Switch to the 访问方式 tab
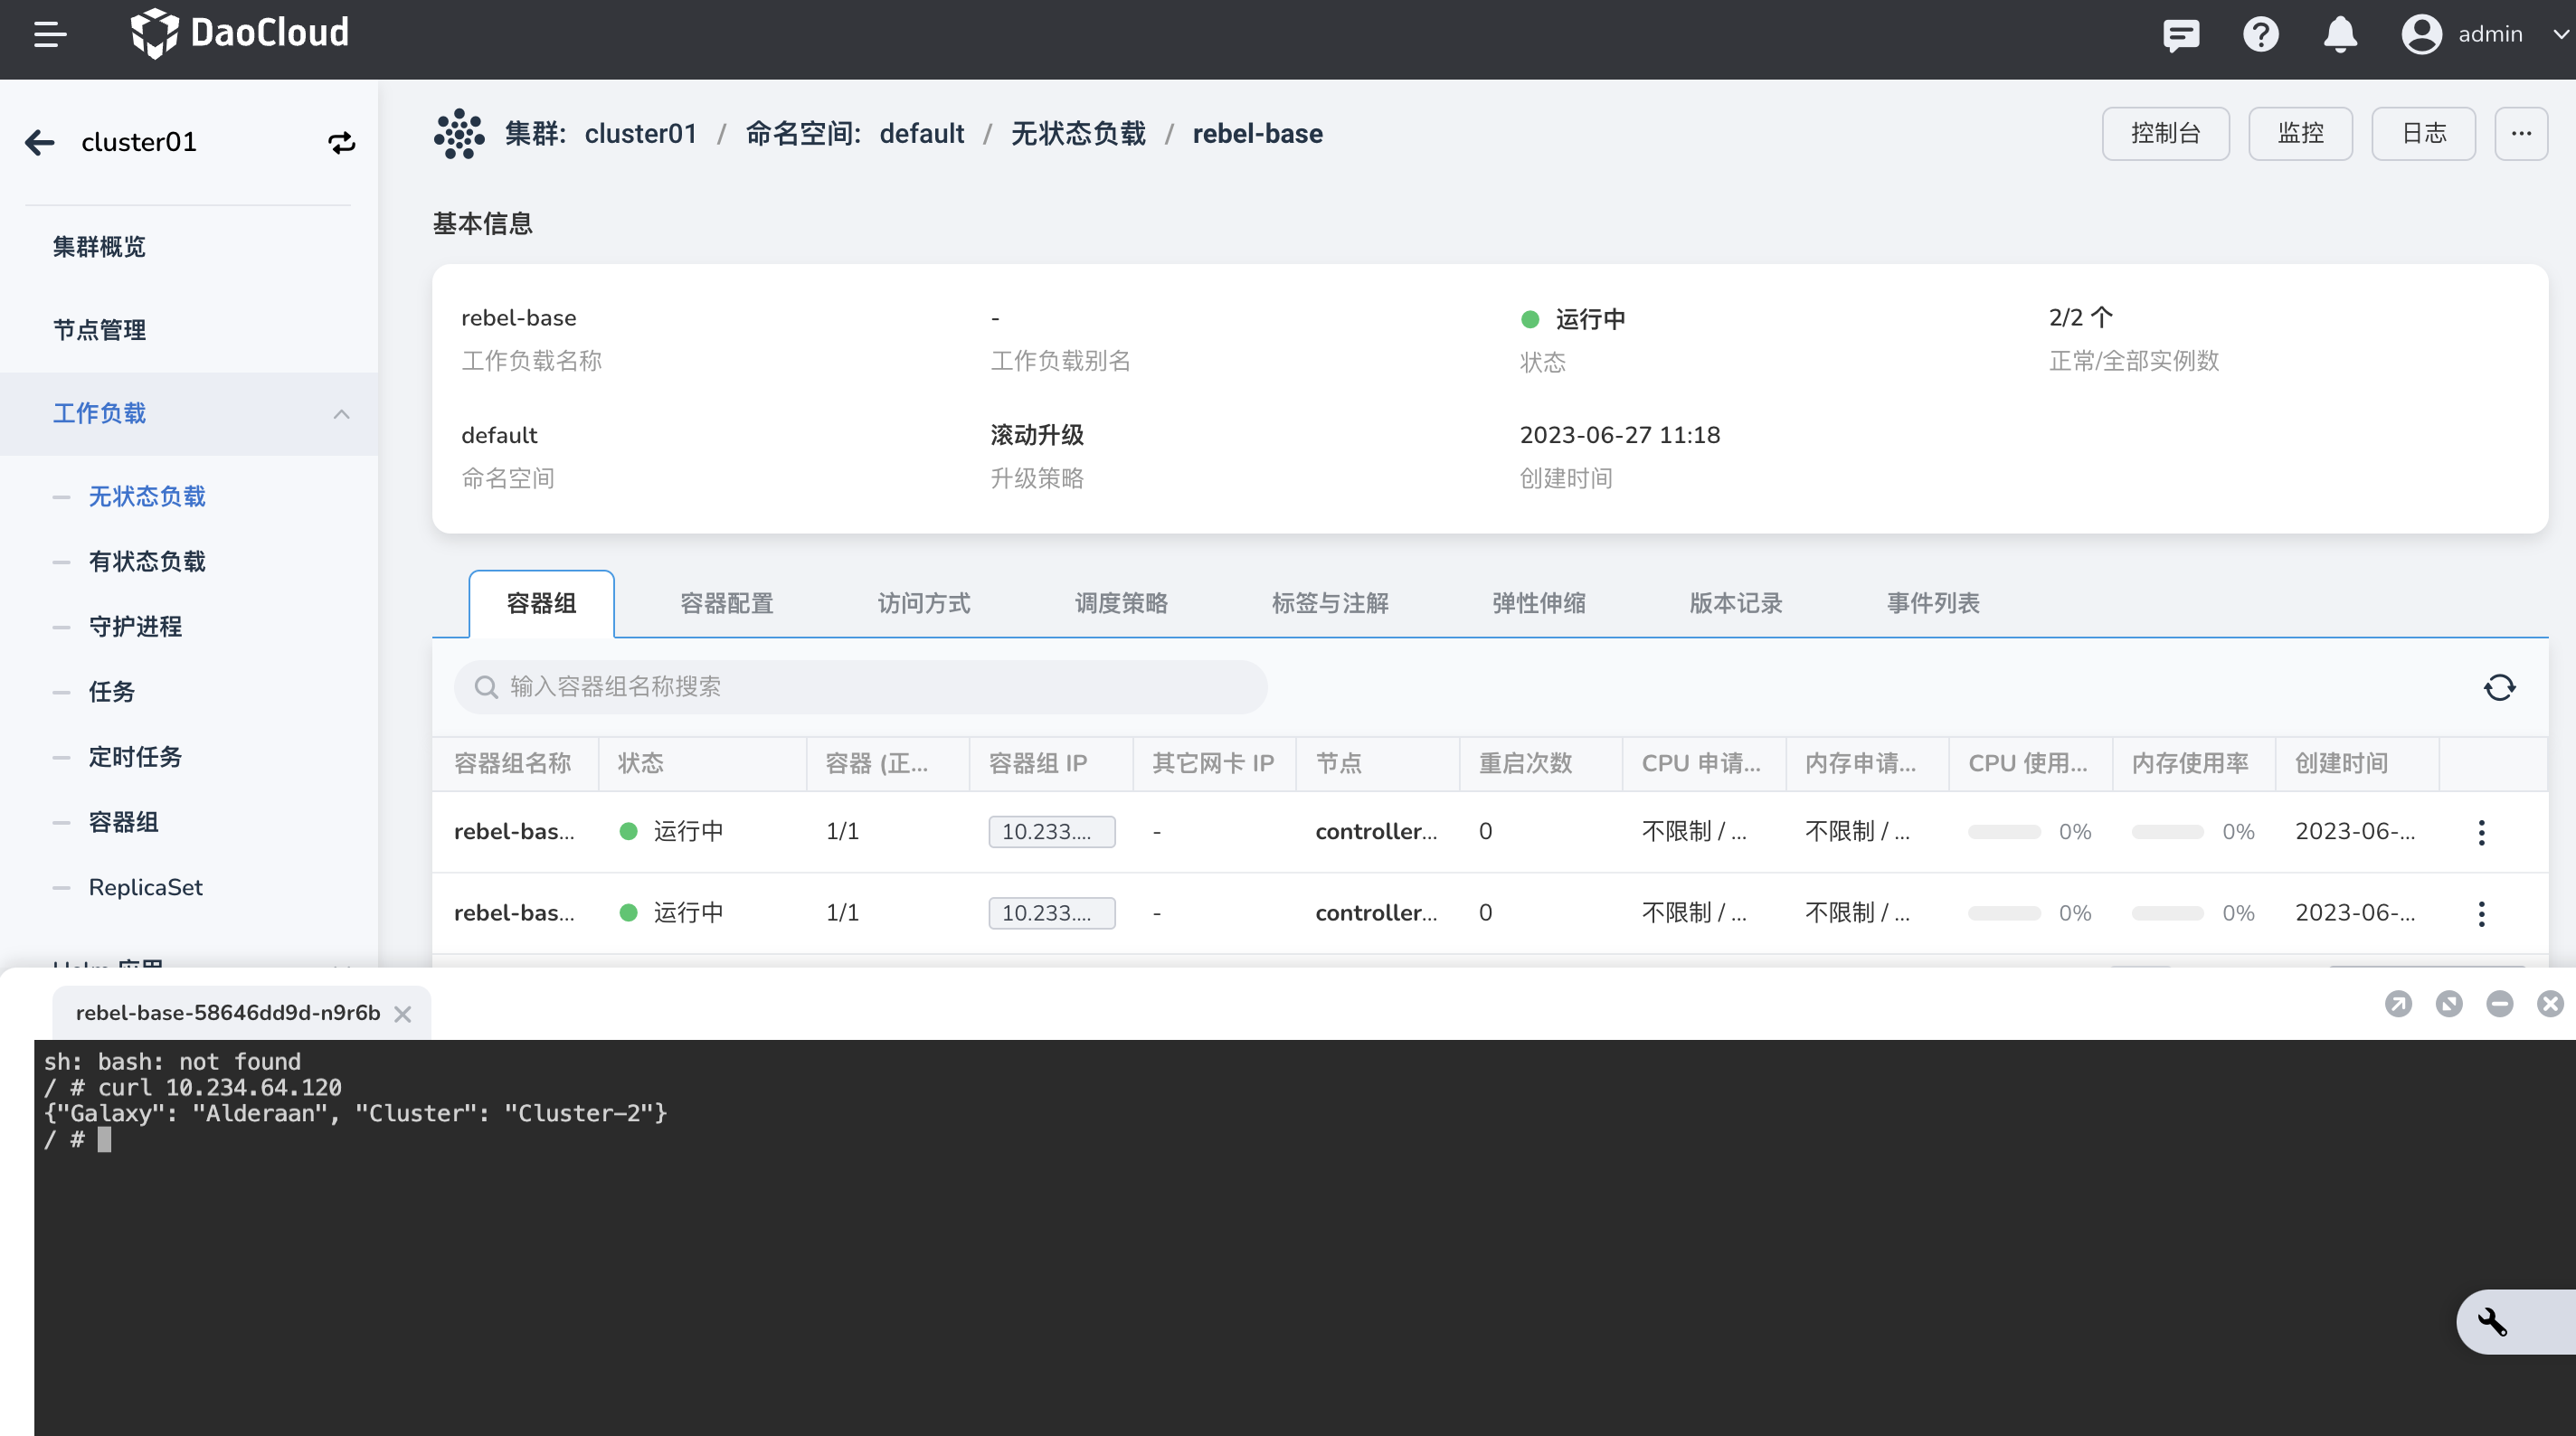Screen dimensions: 2576x1436 point(923,603)
